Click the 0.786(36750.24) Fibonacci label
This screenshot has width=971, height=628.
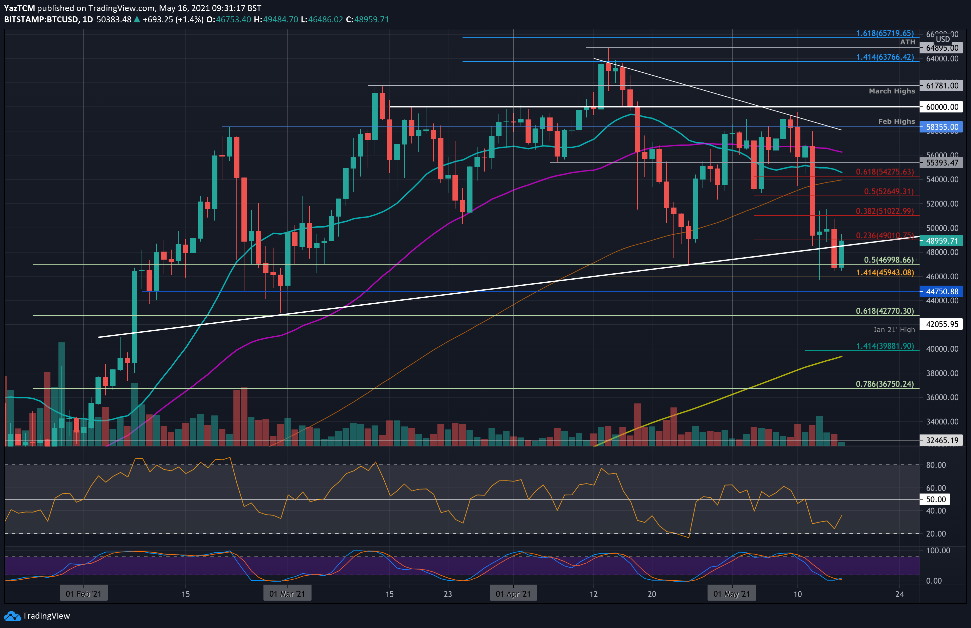click(x=885, y=384)
